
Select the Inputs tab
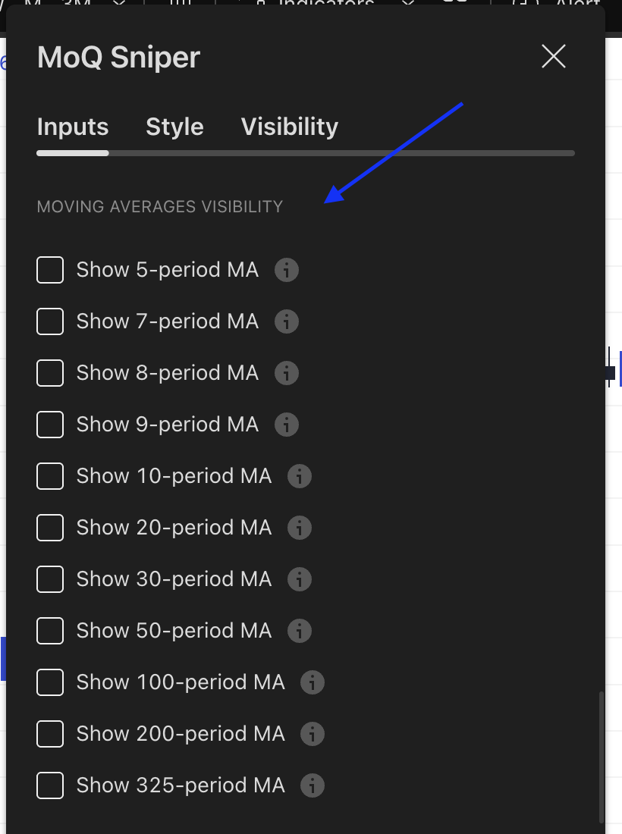point(73,127)
